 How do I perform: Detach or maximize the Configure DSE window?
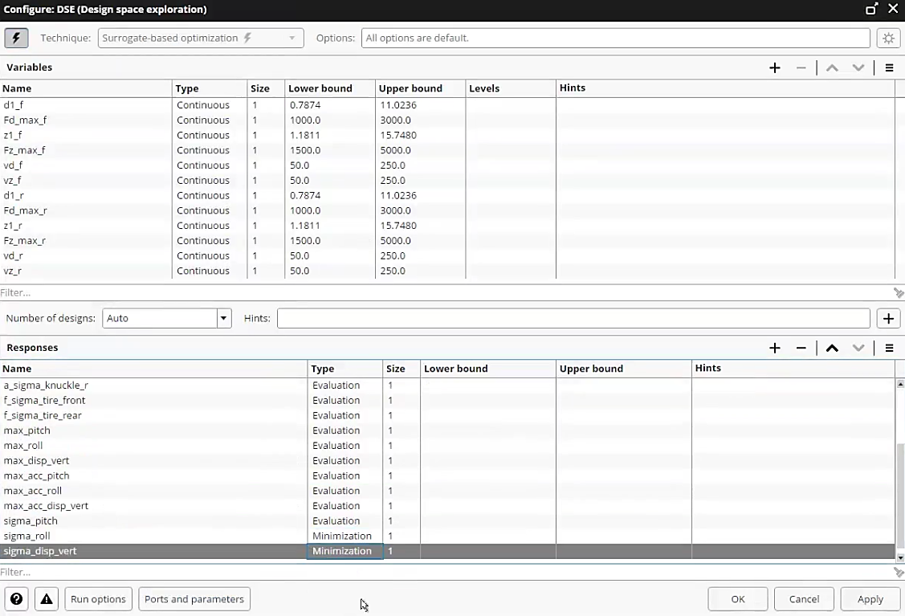[871, 10]
